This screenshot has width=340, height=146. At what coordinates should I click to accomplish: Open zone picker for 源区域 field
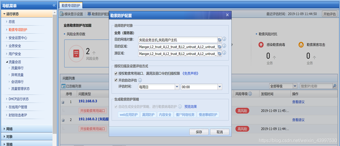tap(219, 54)
